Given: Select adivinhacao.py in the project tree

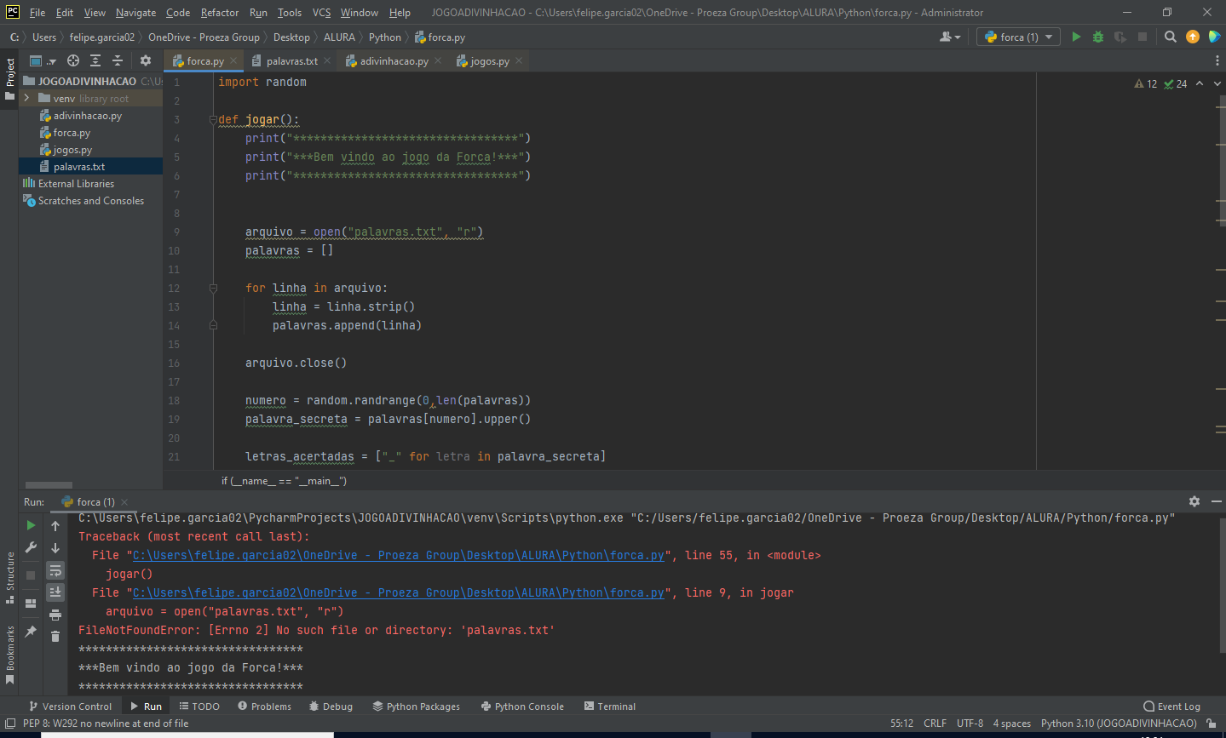Looking at the screenshot, I should 87,116.
